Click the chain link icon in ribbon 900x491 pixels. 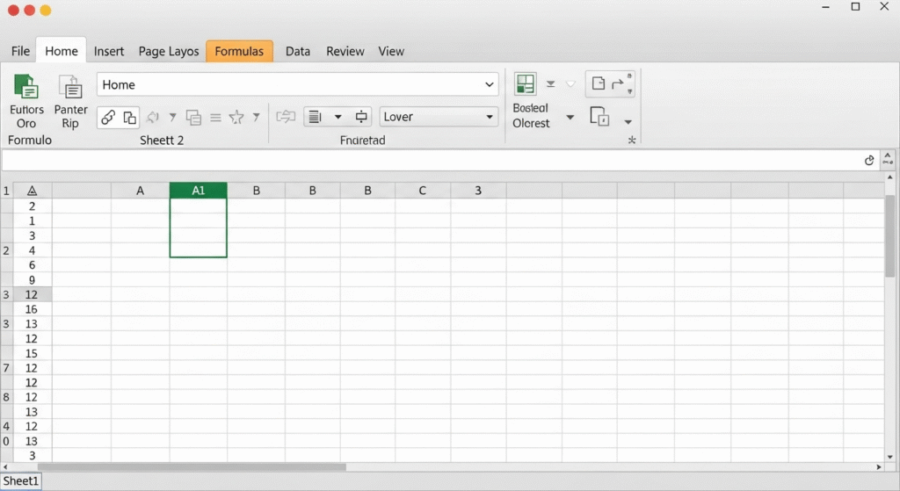[x=108, y=117]
